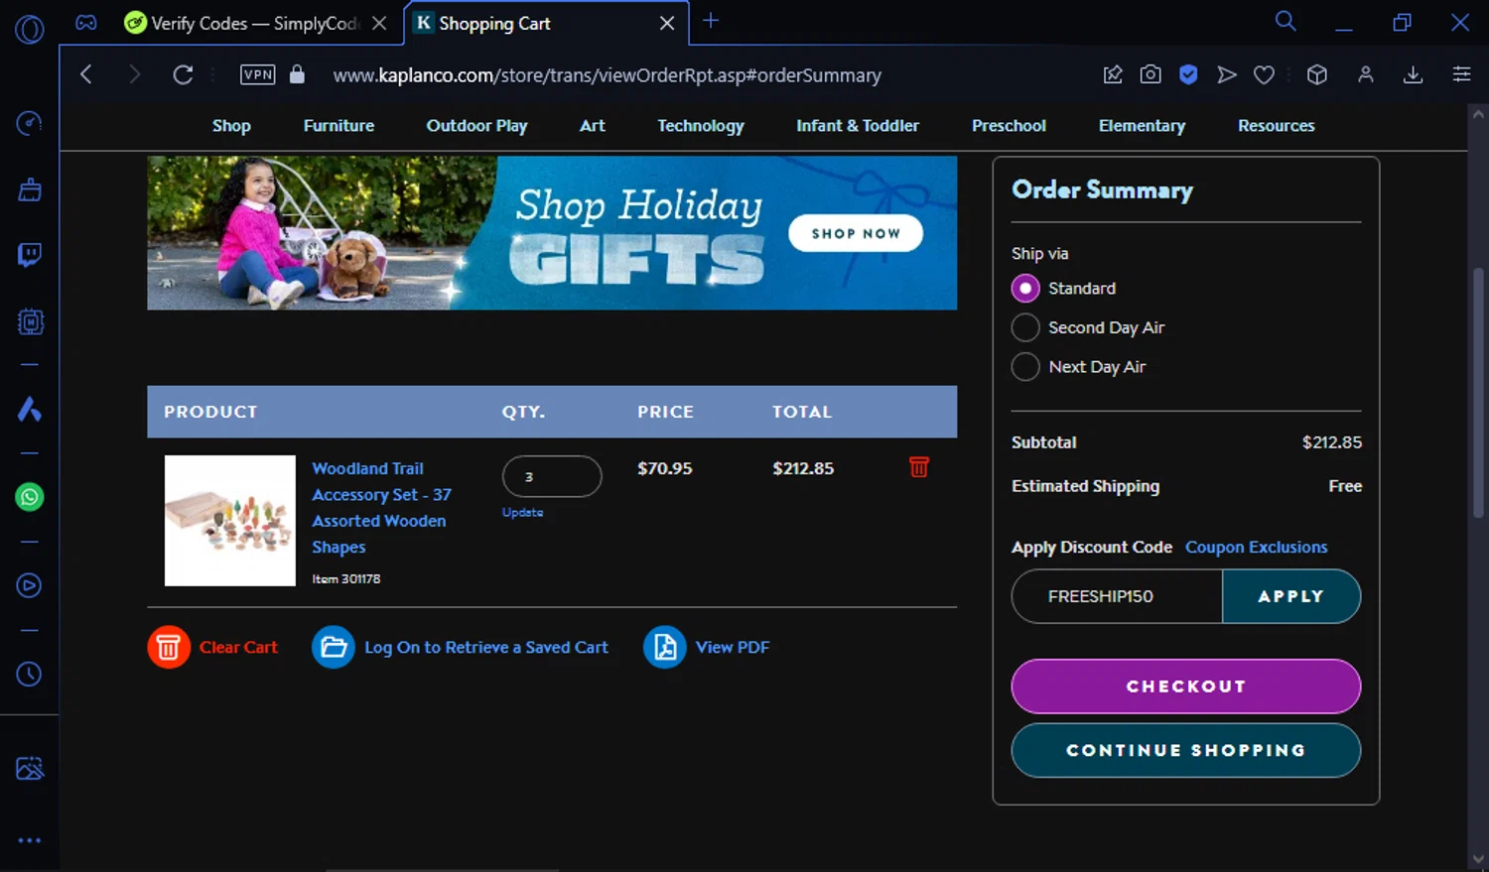Open GX Corner gamepad icon
This screenshot has width=1489, height=872.
pyautogui.click(x=86, y=22)
